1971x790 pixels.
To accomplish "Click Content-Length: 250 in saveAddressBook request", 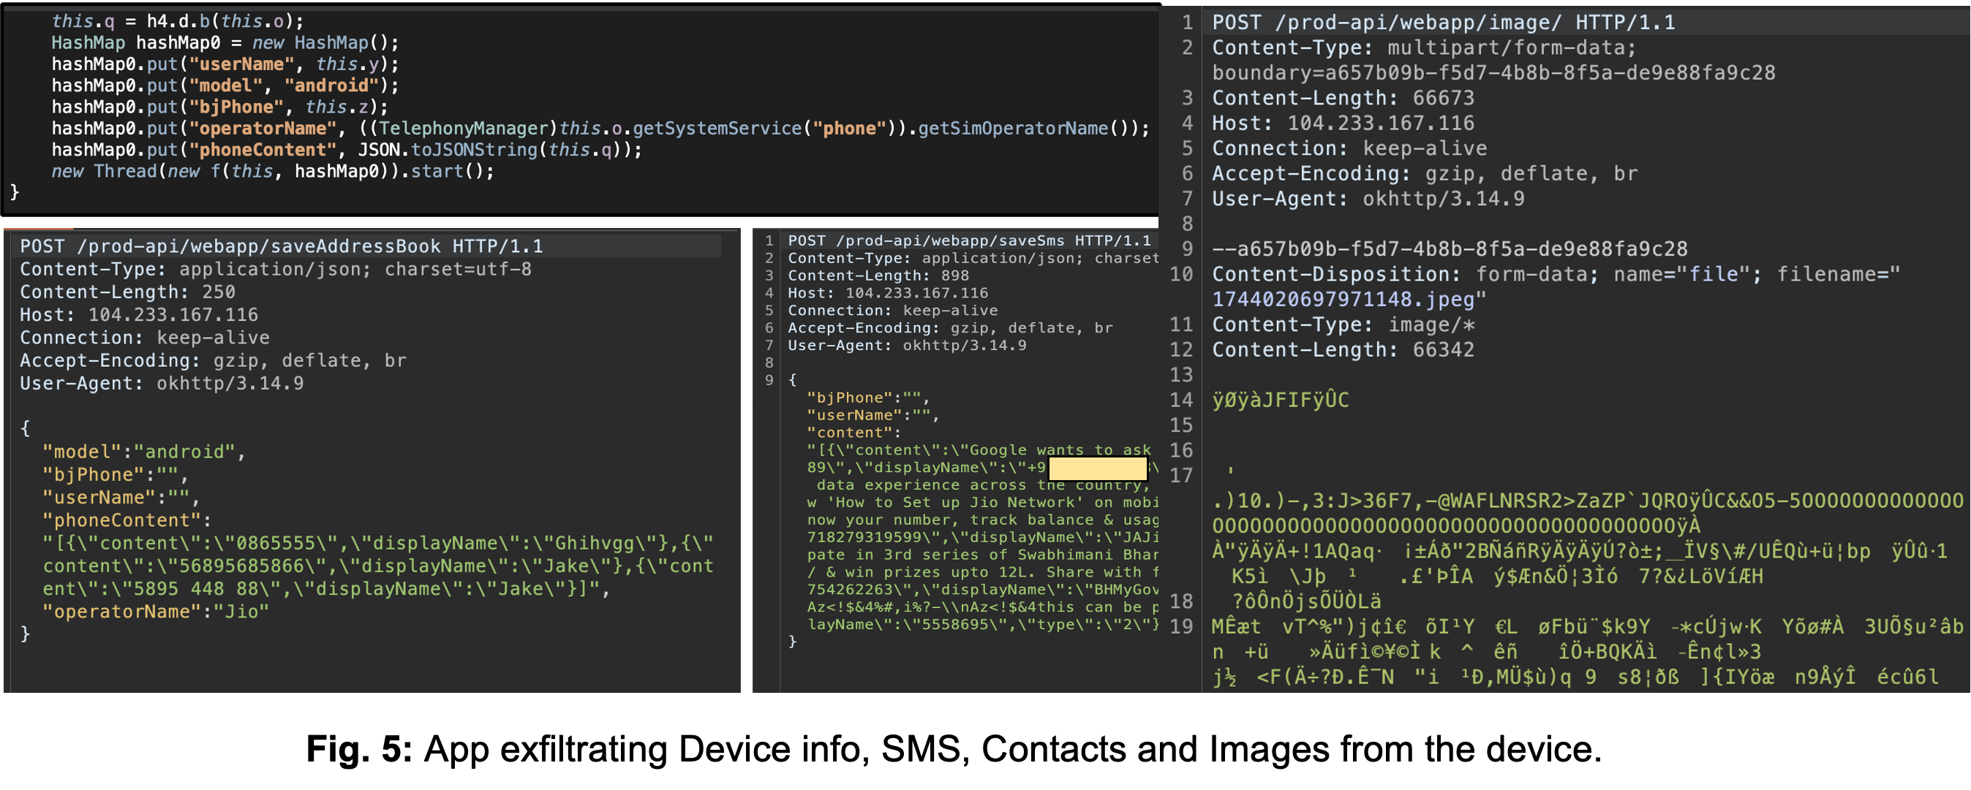I will click(127, 292).
